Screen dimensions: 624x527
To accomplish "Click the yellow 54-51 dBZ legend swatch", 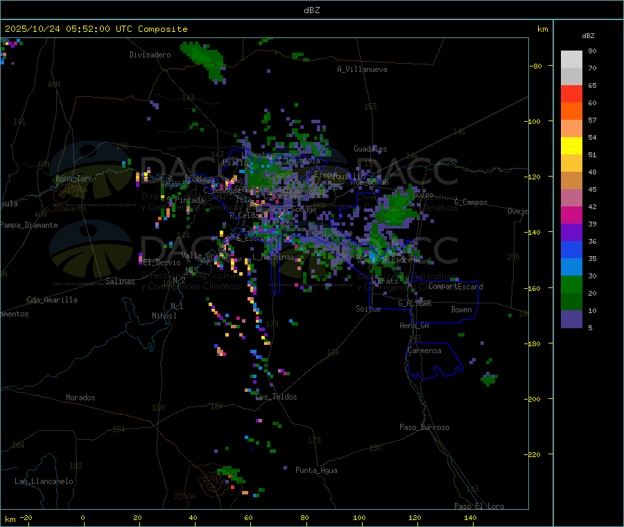I will tap(571, 146).
